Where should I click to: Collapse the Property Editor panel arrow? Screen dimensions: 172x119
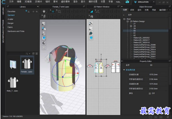point(122,61)
